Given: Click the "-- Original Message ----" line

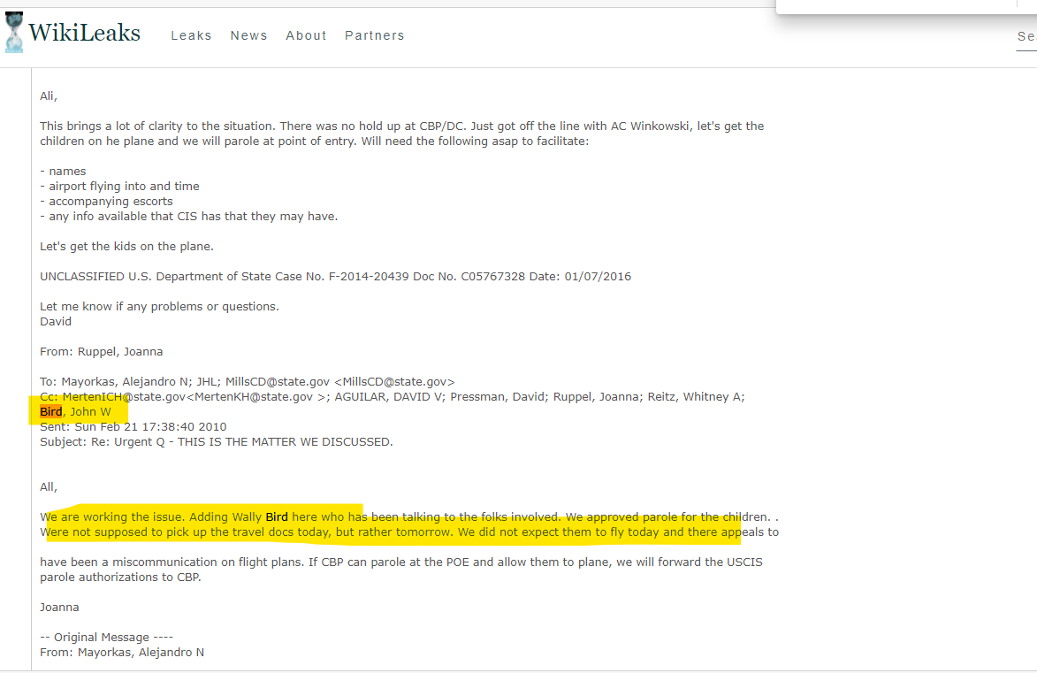Looking at the screenshot, I should tap(106, 638).
